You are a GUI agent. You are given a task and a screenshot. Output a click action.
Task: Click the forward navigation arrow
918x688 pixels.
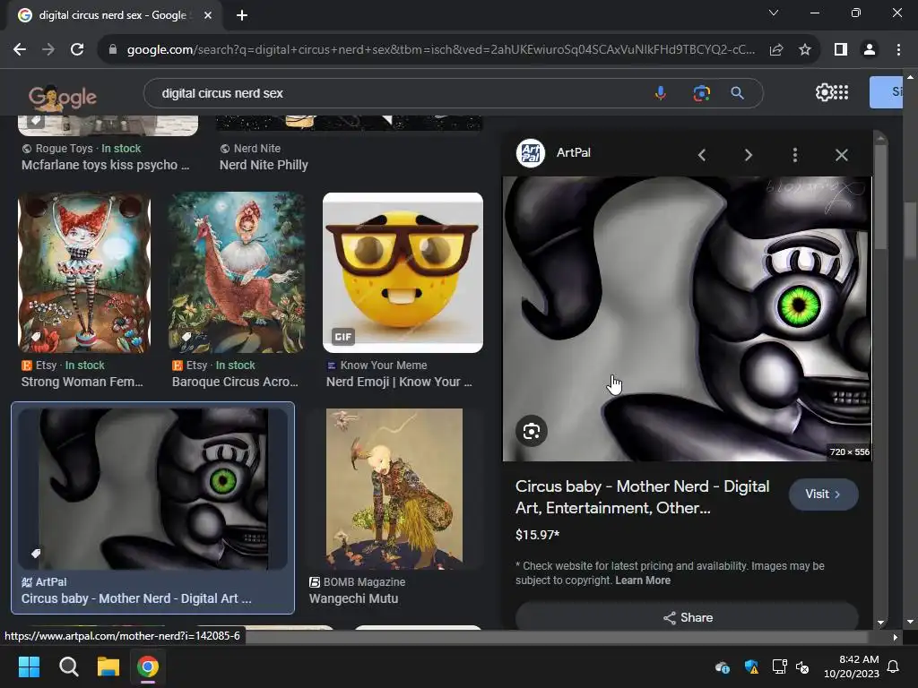pos(48,50)
